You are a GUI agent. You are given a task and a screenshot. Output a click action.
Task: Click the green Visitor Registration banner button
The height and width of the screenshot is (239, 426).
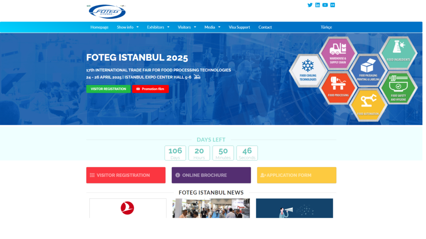tap(109, 89)
